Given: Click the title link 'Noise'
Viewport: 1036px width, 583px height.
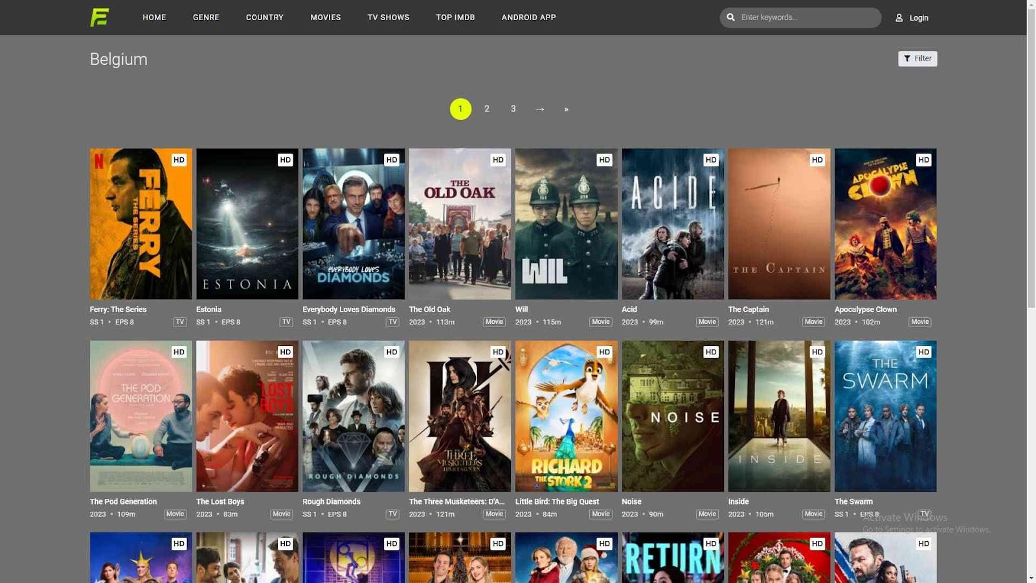Looking at the screenshot, I should (631, 502).
